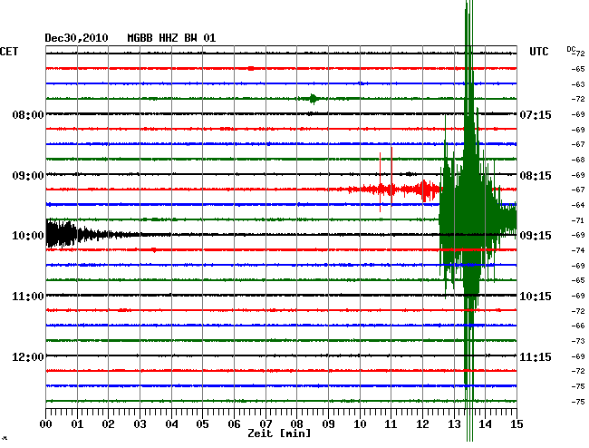This screenshot has width=589, height=448.
Task: Select the CET time label "08:00"
Action: (28, 114)
